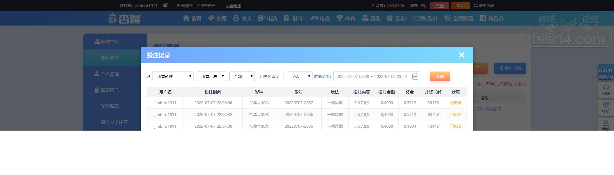Close the 投注记录 dialog with X
The width and height of the screenshot is (614, 175).
point(461,55)
